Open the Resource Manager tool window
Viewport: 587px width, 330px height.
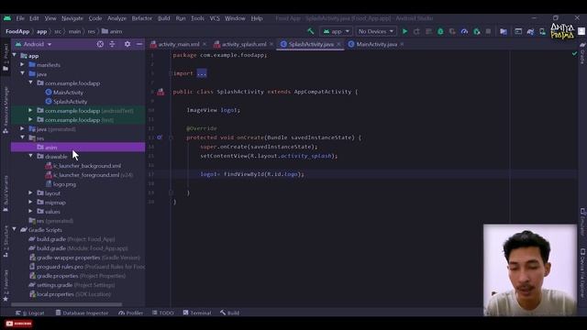6,110
